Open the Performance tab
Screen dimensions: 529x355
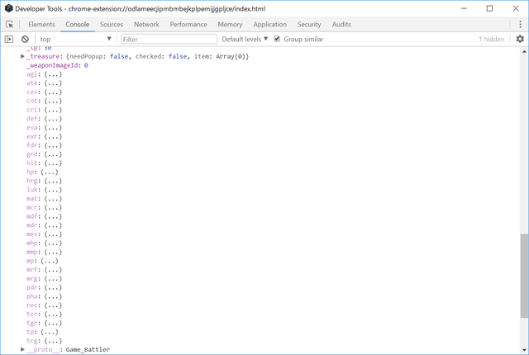(x=188, y=24)
